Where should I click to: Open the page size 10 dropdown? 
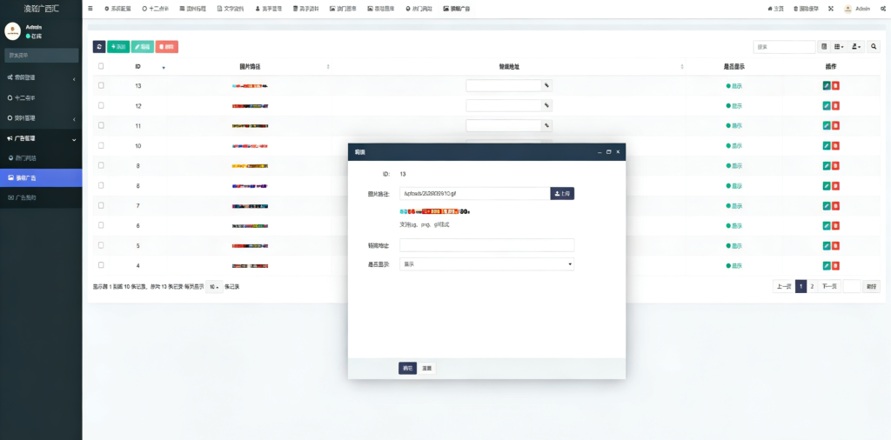coord(214,287)
